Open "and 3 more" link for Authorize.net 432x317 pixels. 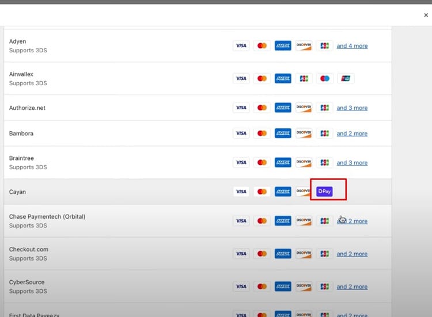(x=352, y=108)
